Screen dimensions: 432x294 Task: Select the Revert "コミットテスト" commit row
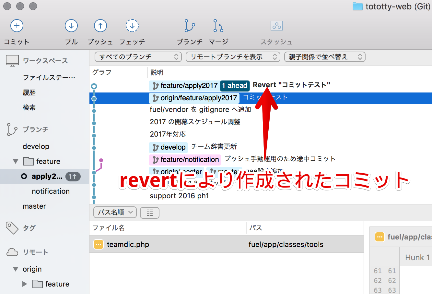point(261,86)
